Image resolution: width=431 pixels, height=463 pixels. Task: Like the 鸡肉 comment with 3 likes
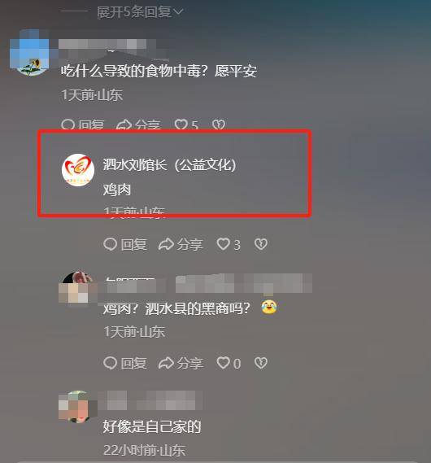coord(229,244)
